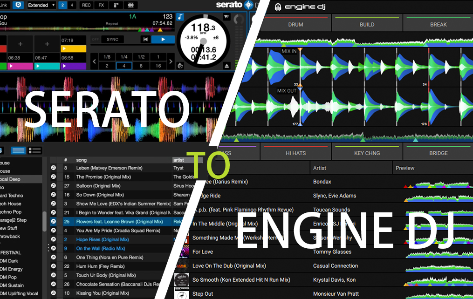Image resolution: width=473 pixels, height=299 pixels.
Task: Sort the Serato library by song column
Action: coord(123,160)
